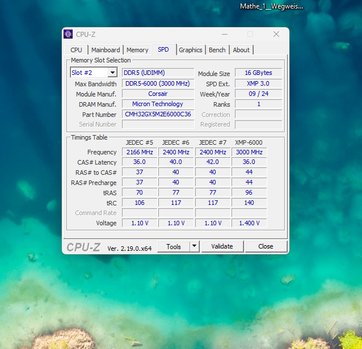Click the JEDEC #7 column header
The width and height of the screenshot is (362, 349).
click(213, 142)
